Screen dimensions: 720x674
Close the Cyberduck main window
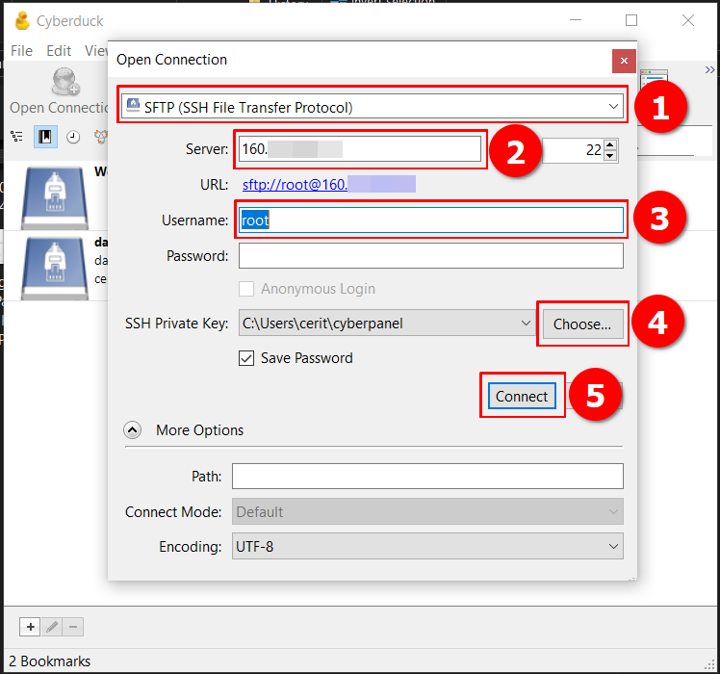tap(688, 20)
